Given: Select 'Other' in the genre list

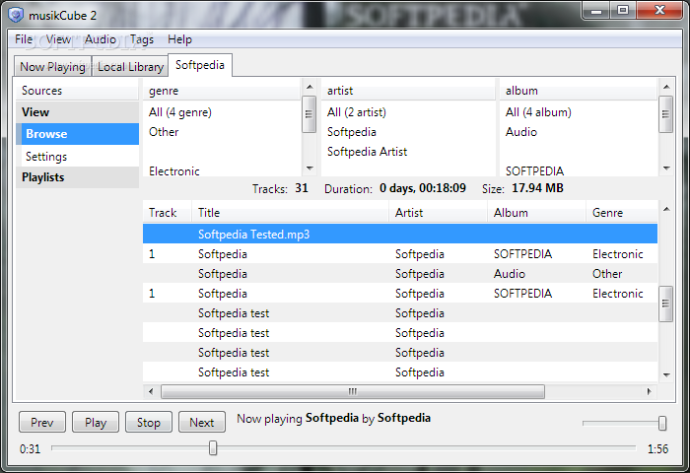Looking at the screenshot, I should point(222,132).
